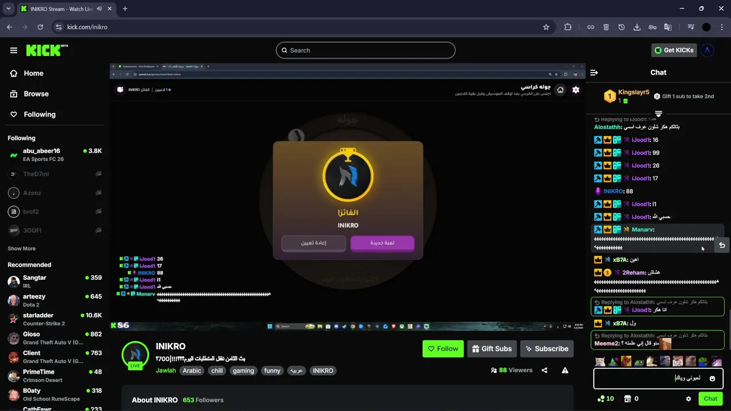Click the orange cat emote

tap(626, 361)
